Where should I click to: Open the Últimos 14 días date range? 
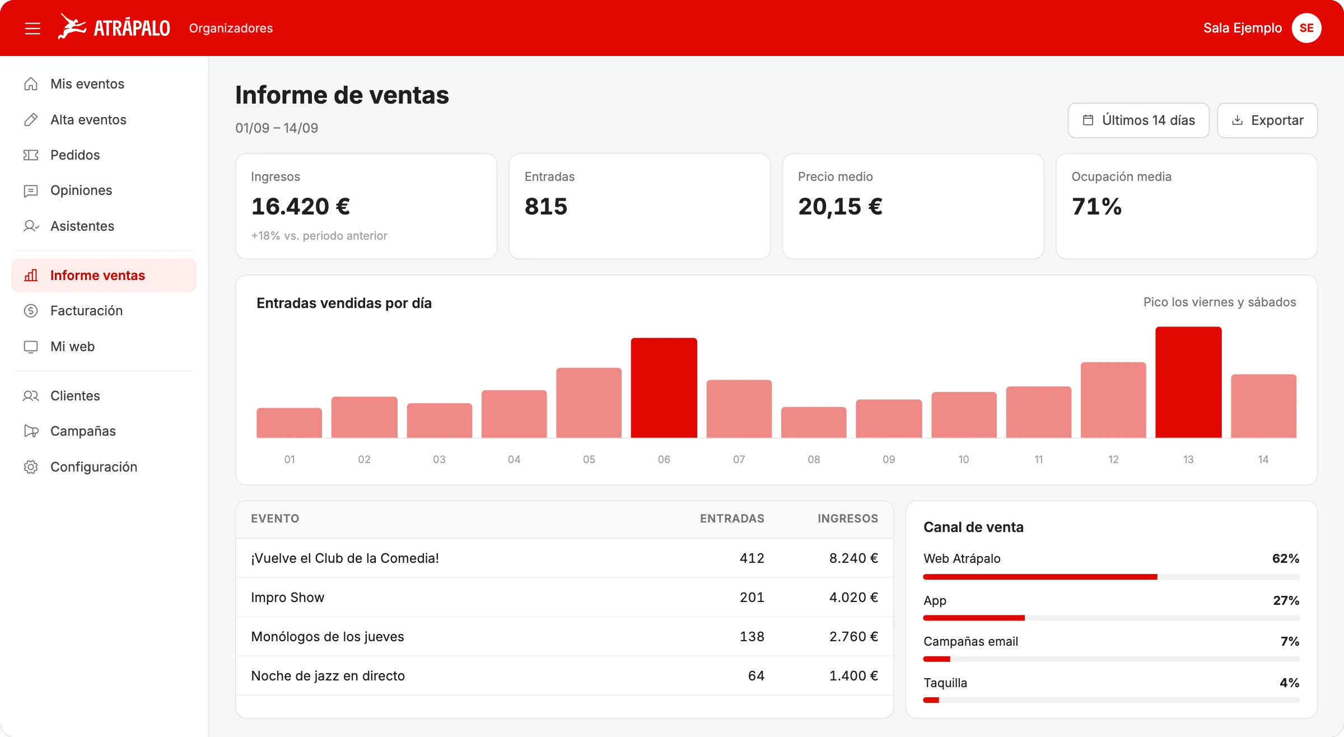[x=1138, y=120]
